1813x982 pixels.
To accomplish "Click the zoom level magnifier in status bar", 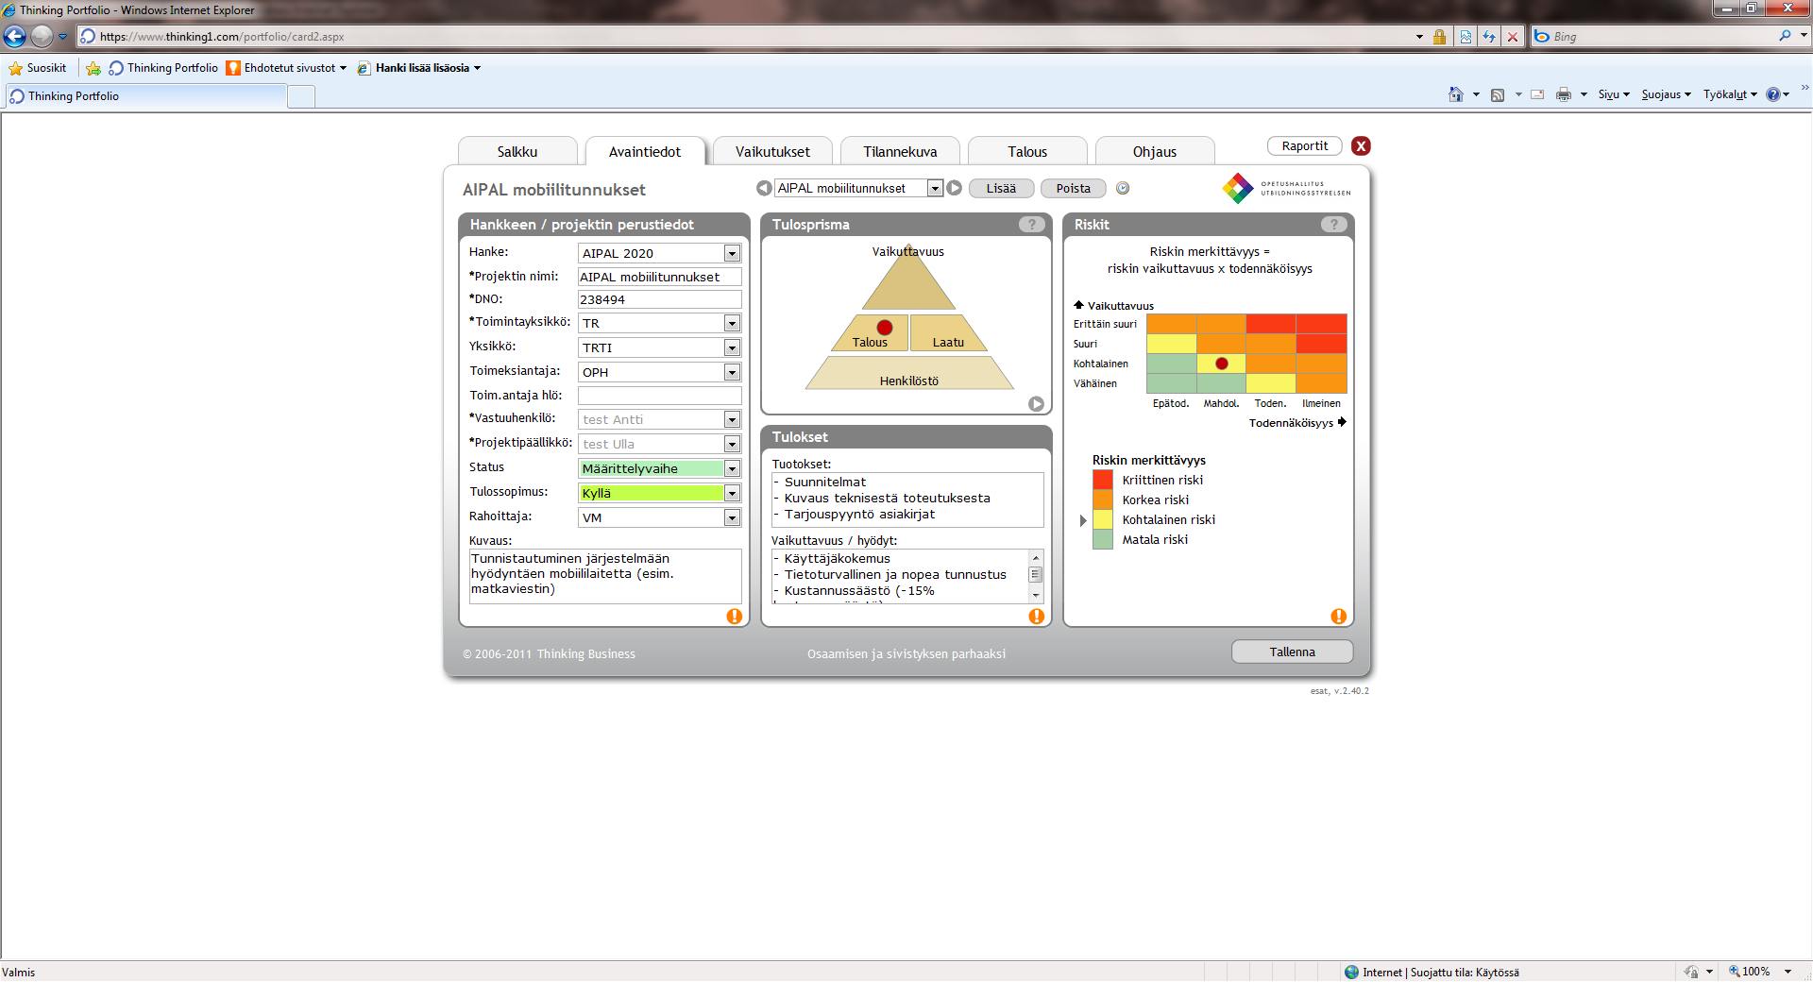I will pos(1734,971).
